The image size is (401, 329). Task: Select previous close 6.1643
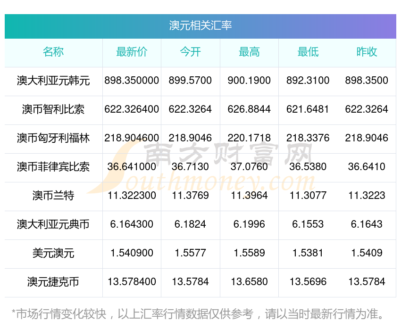(367, 224)
